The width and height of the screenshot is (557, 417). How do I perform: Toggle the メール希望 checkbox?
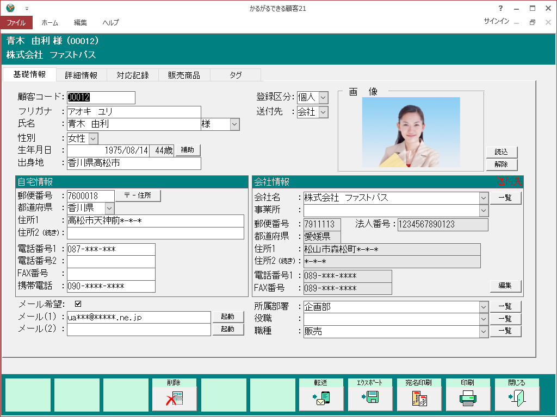[78, 304]
